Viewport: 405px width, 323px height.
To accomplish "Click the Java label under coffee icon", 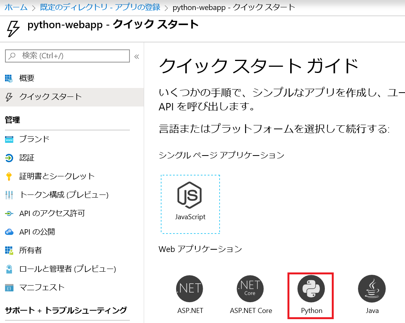I will tap(372, 311).
